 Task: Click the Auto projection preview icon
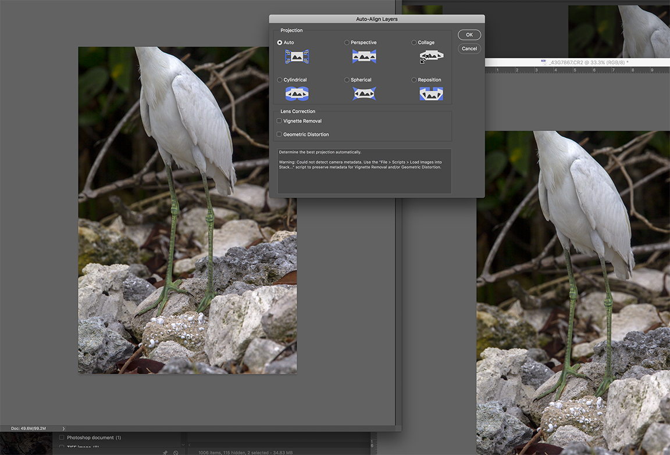coord(297,56)
